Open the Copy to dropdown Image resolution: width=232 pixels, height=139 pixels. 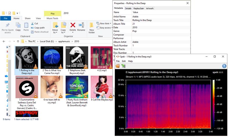63,28
